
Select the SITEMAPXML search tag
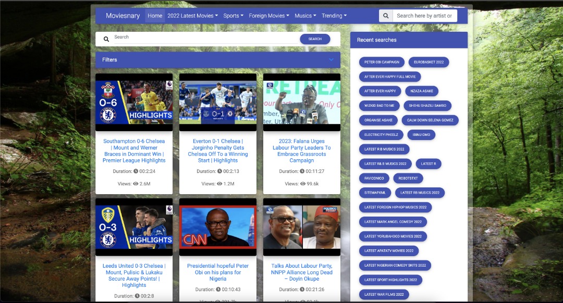pos(375,193)
